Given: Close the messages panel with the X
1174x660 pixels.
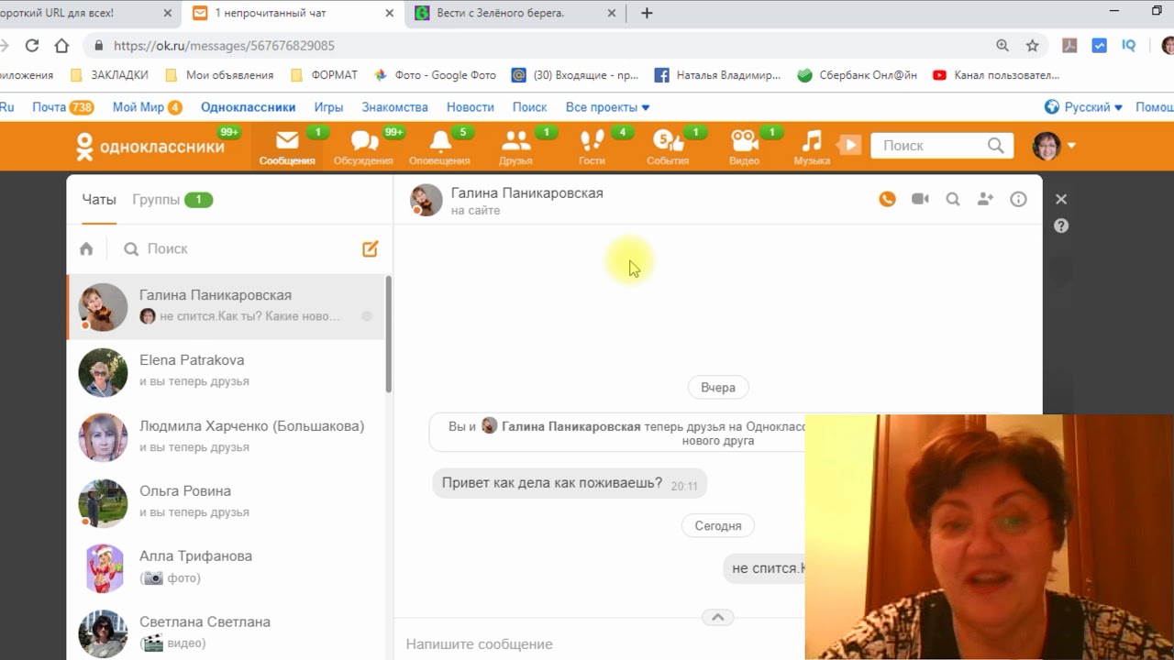Looking at the screenshot, I should (1061, 199).
